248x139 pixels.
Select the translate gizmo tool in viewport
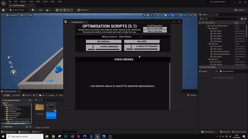pyautogui.click(x=148, y=15)
